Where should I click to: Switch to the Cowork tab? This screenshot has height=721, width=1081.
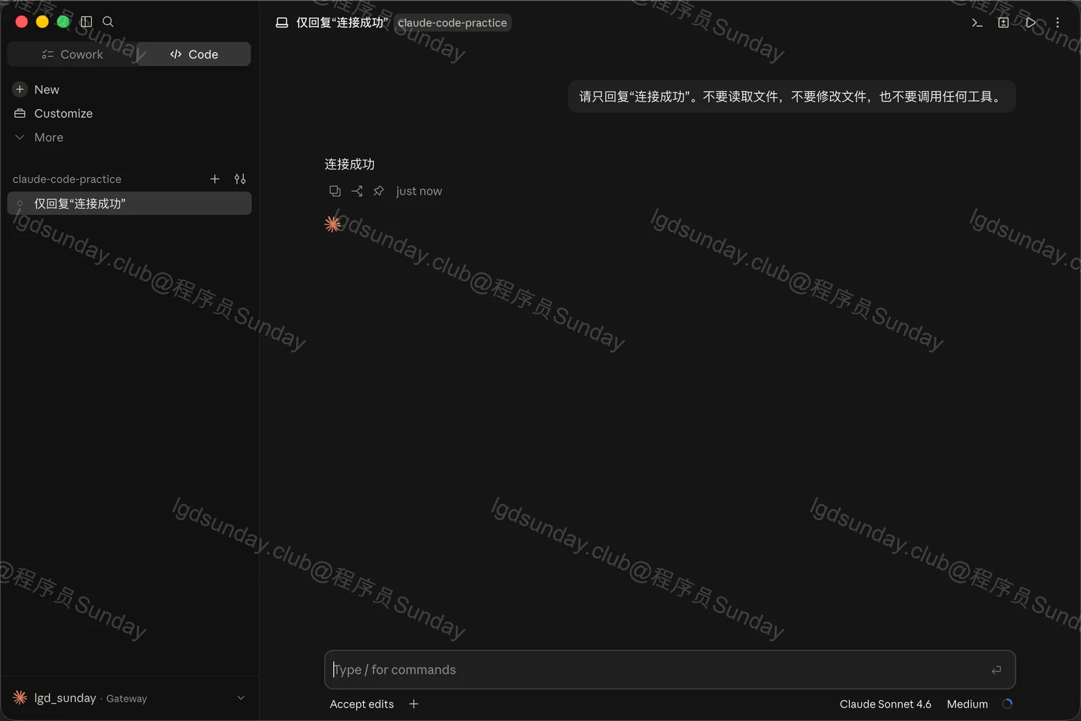tap(72, 54)
